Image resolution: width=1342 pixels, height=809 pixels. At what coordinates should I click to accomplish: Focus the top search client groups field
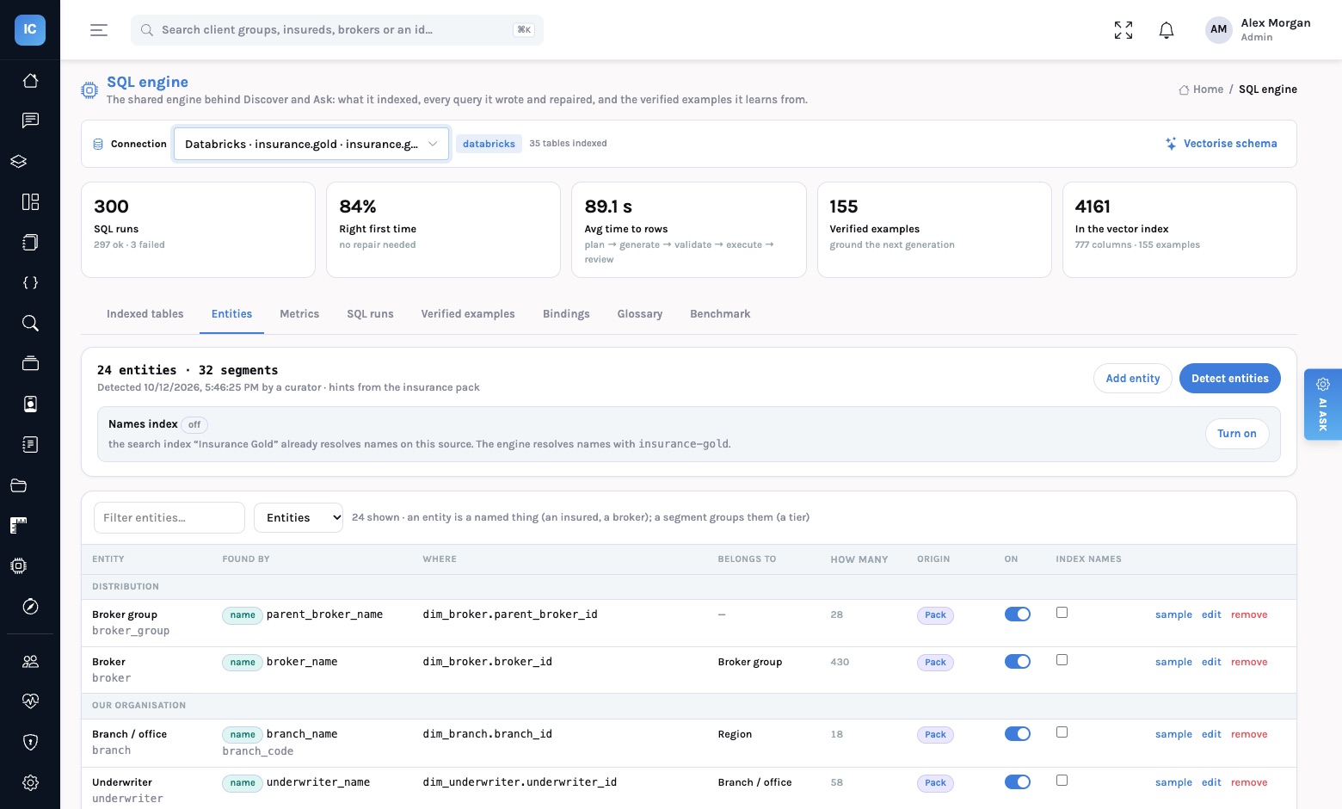[x=337, y=30]
